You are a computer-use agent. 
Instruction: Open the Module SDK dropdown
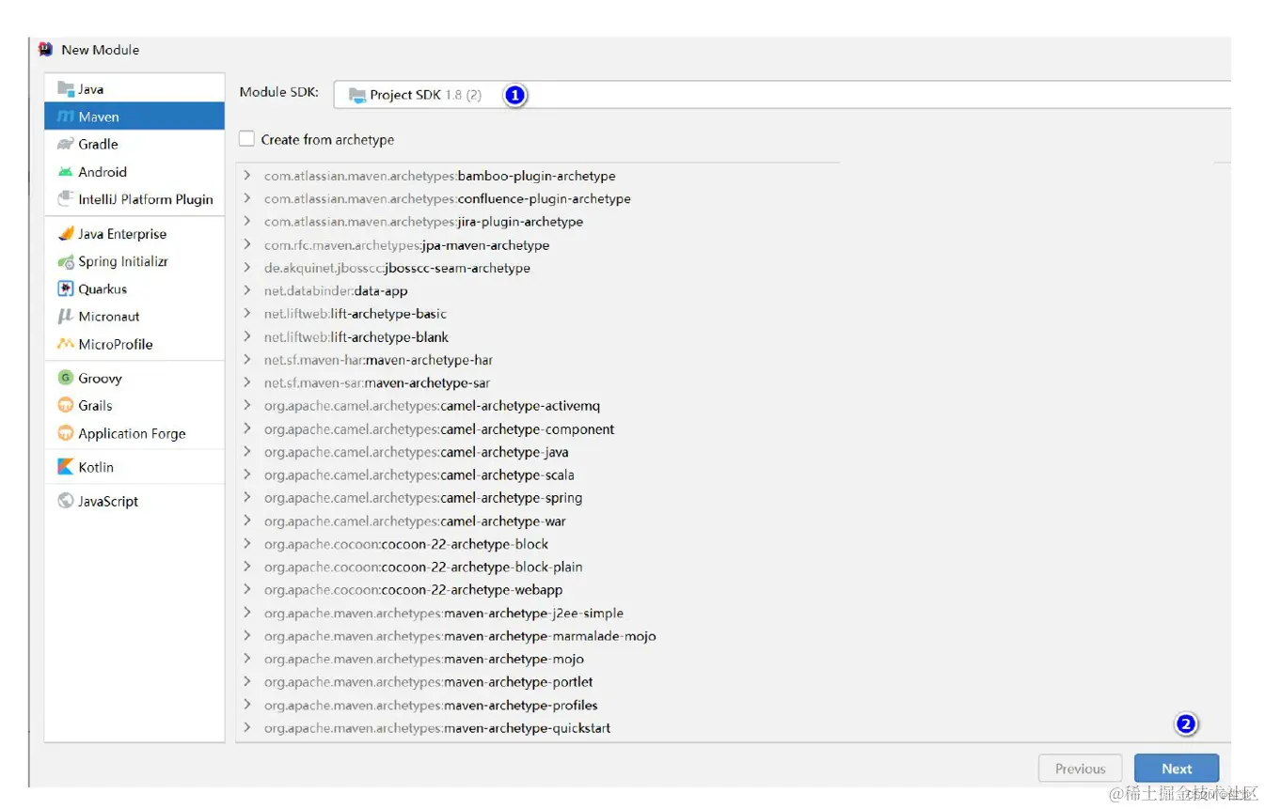tap(783, 95)
